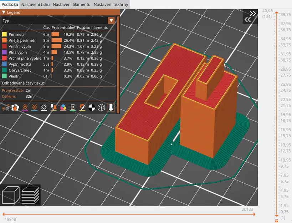Screen dimensions: 292x223
Task: Click the 19948 move number label
Action: (x=10, y=219)
